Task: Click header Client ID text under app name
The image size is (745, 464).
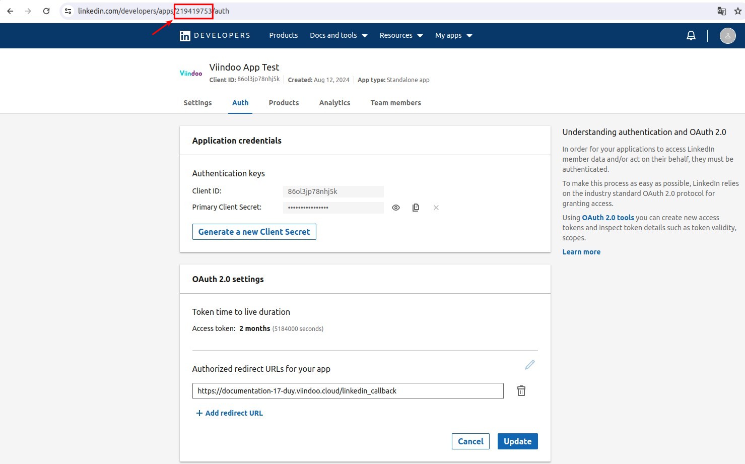Action: (x=244, y=80)
